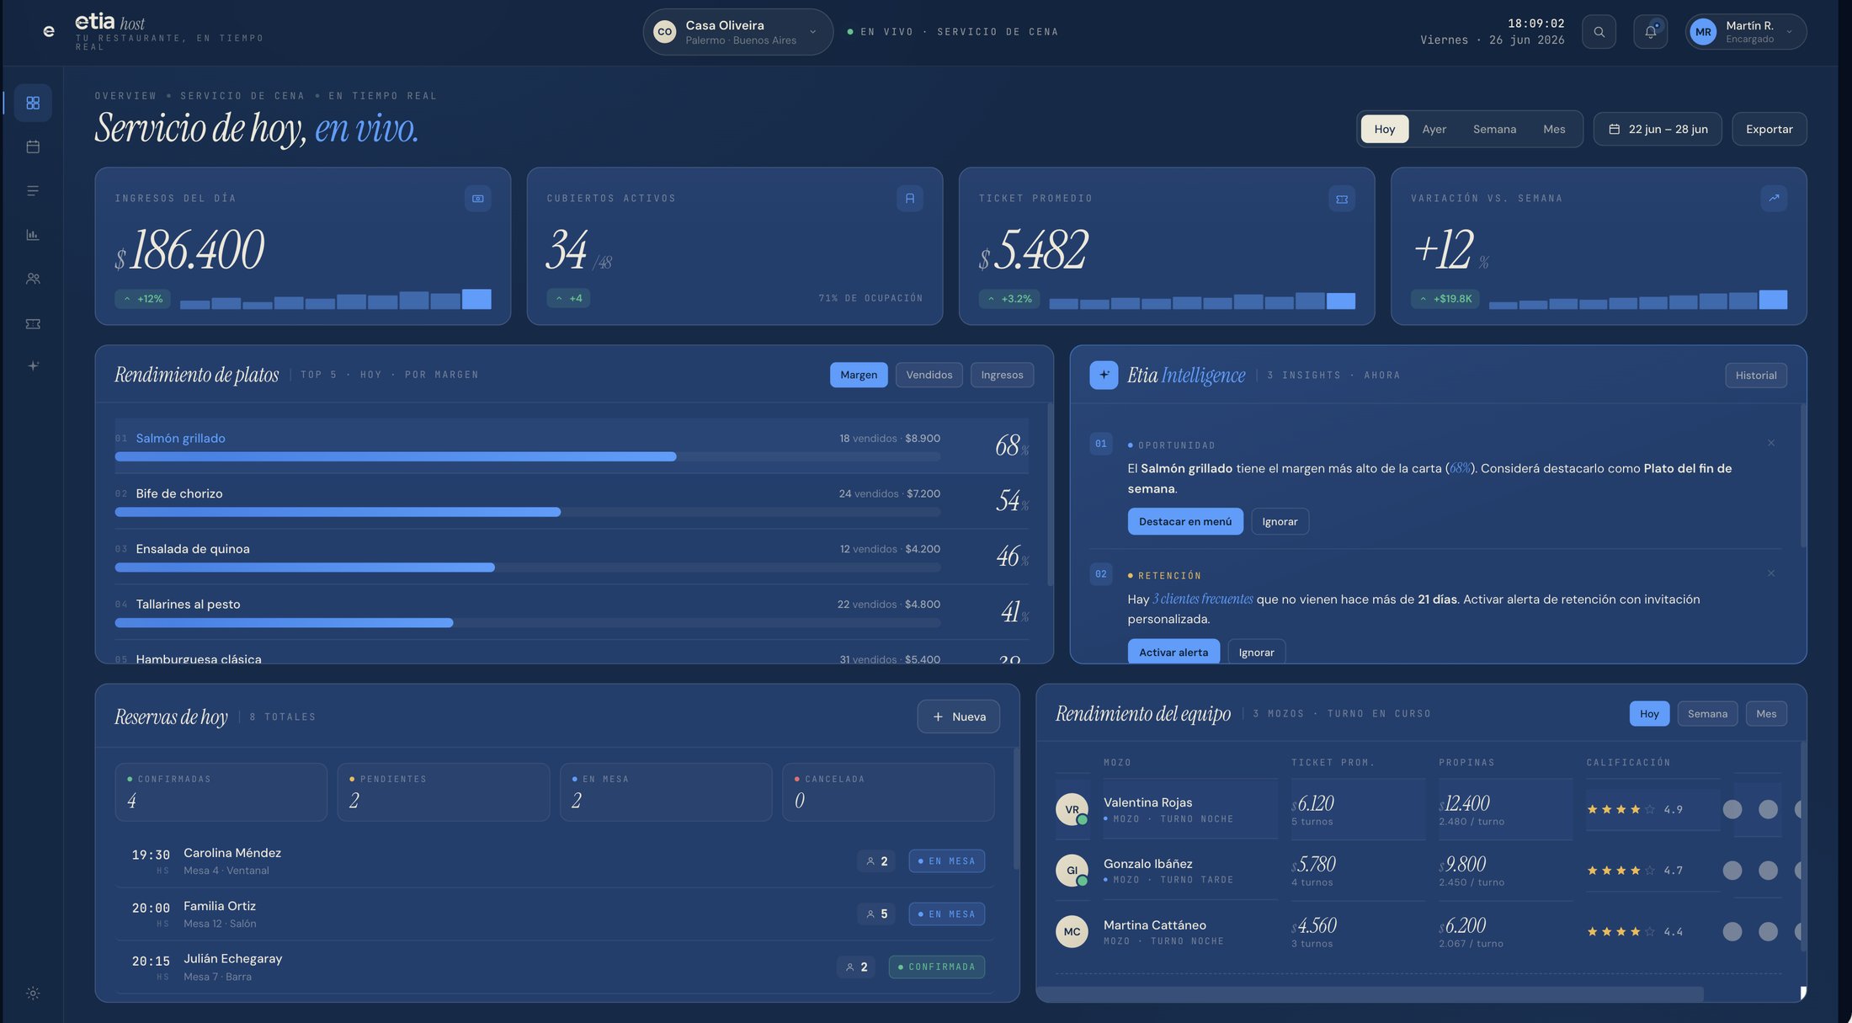Open Carolina Méndez reservation row
The image size is (1852, 1023).
click(554, 861)
